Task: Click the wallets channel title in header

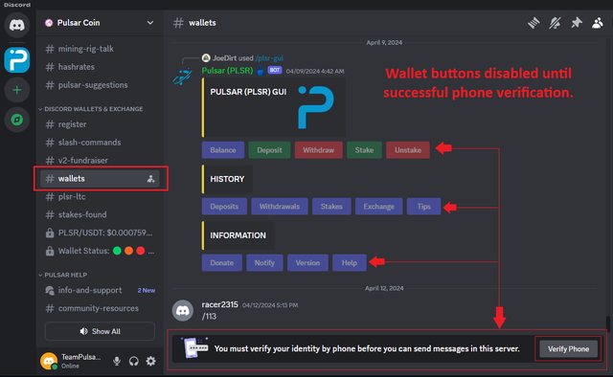Action: pos(202,23)
